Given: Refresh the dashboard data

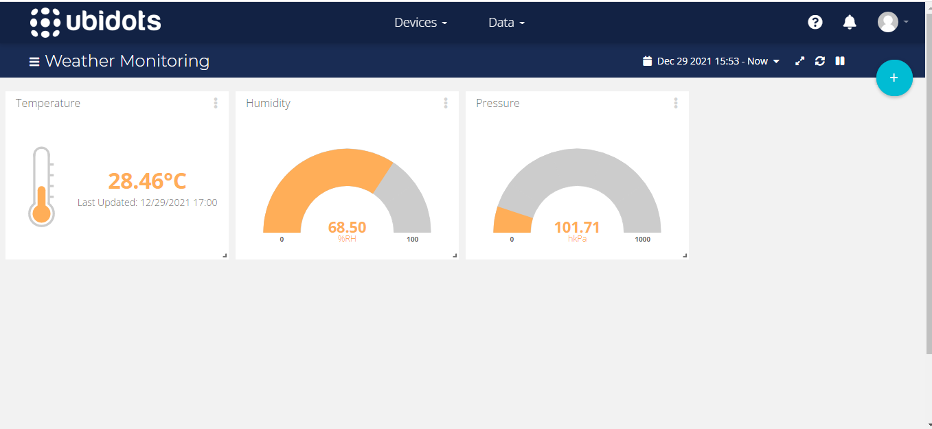Looking at the screenshot, I should click(x=819, y=61).
